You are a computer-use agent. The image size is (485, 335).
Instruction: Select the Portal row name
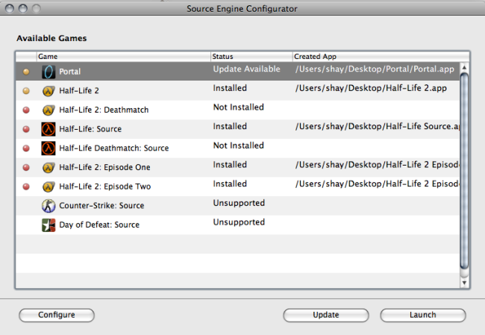[70, 72]
